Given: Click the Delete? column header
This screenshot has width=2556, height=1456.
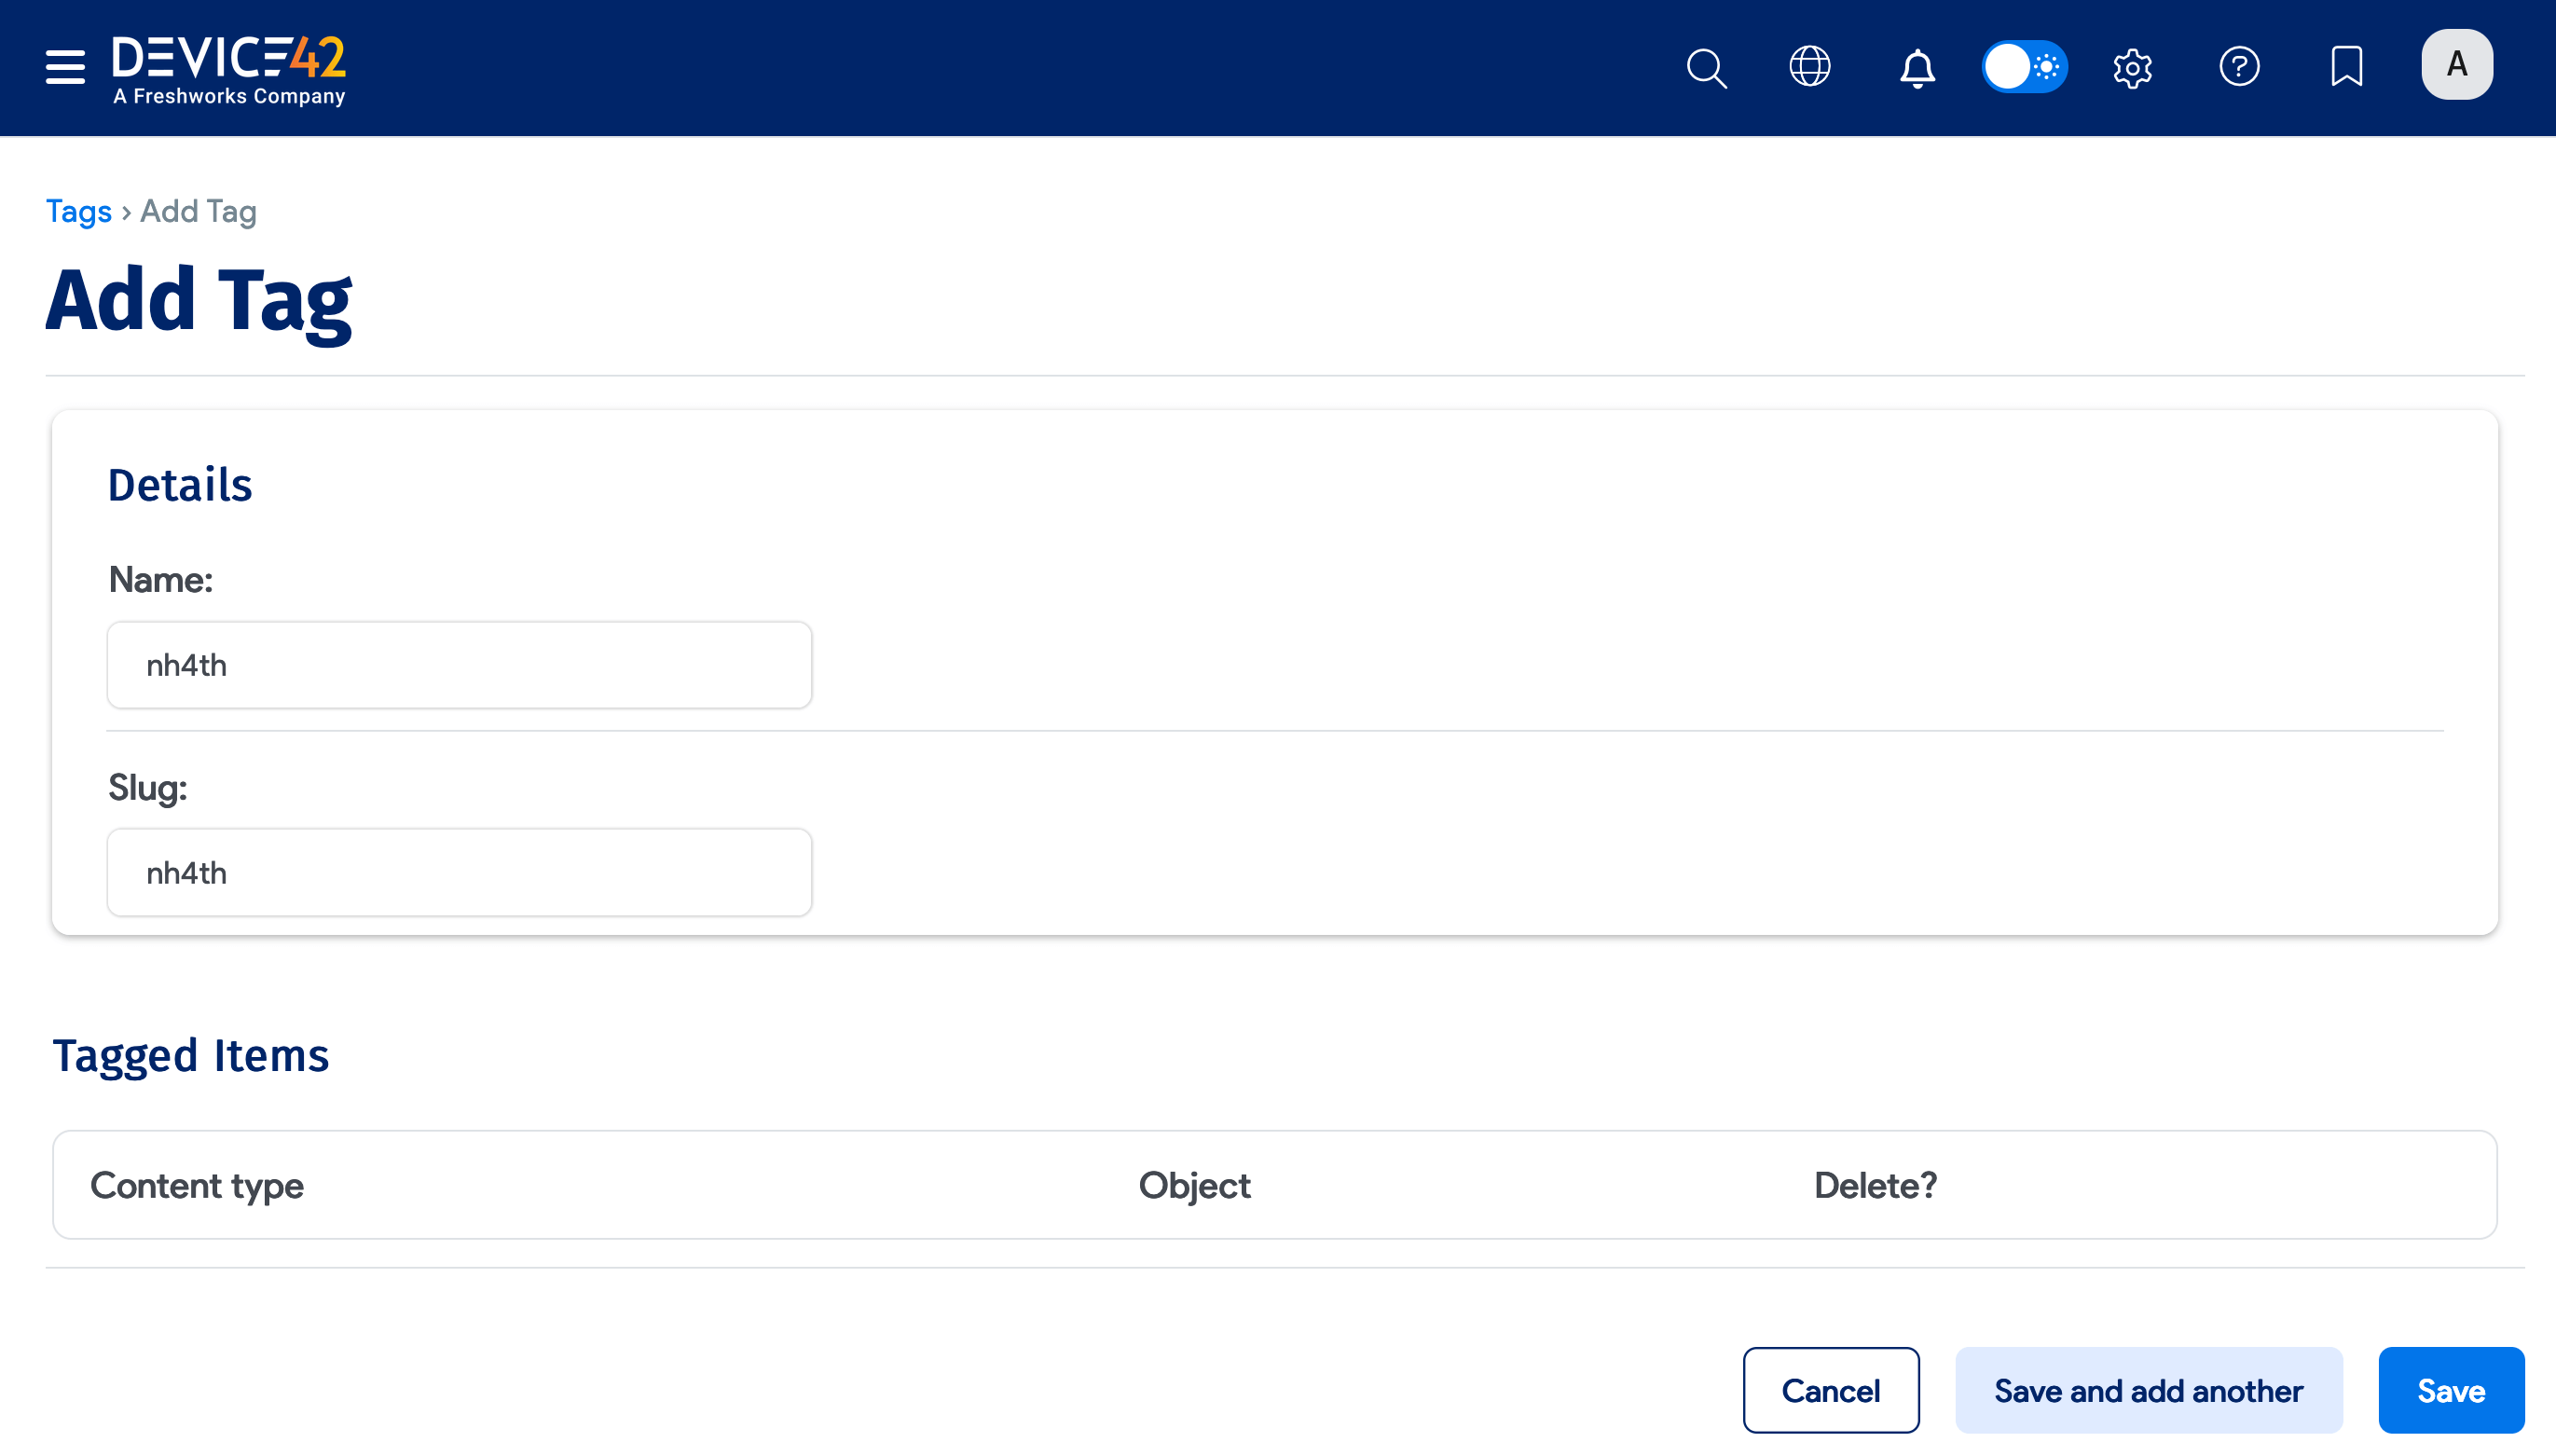Looking at the screenshot, I should tap(1875, 1185).
